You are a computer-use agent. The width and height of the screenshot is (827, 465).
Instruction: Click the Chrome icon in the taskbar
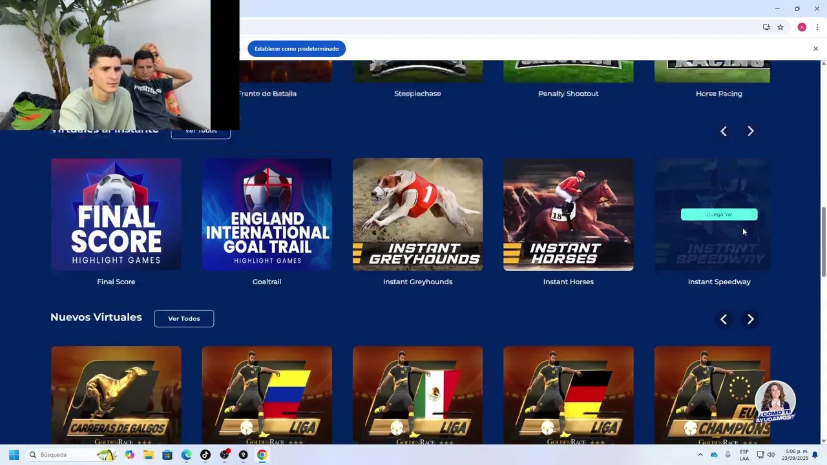tap(262, 455)
